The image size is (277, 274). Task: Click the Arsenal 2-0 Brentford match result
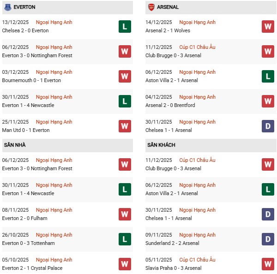(x=170, y=105)
